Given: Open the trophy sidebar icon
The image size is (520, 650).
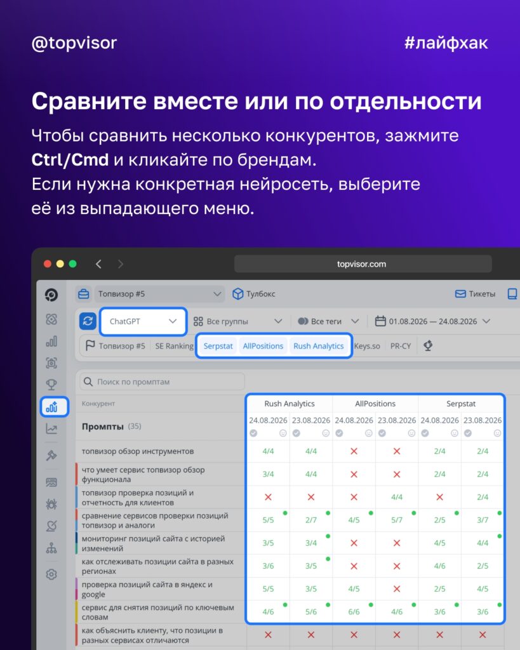Looking at the screenshot, I should 51,384.
